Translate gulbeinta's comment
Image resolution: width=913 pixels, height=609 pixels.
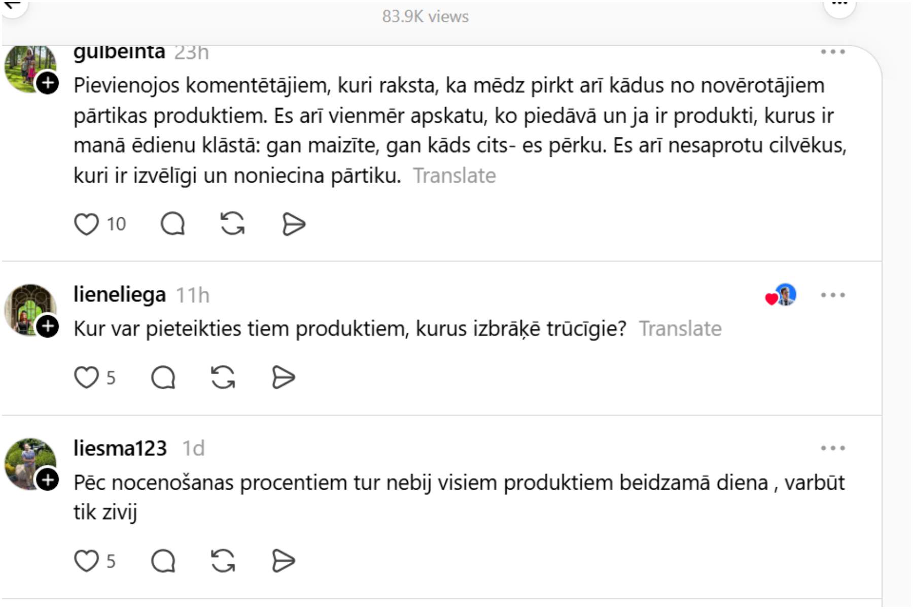454,176
